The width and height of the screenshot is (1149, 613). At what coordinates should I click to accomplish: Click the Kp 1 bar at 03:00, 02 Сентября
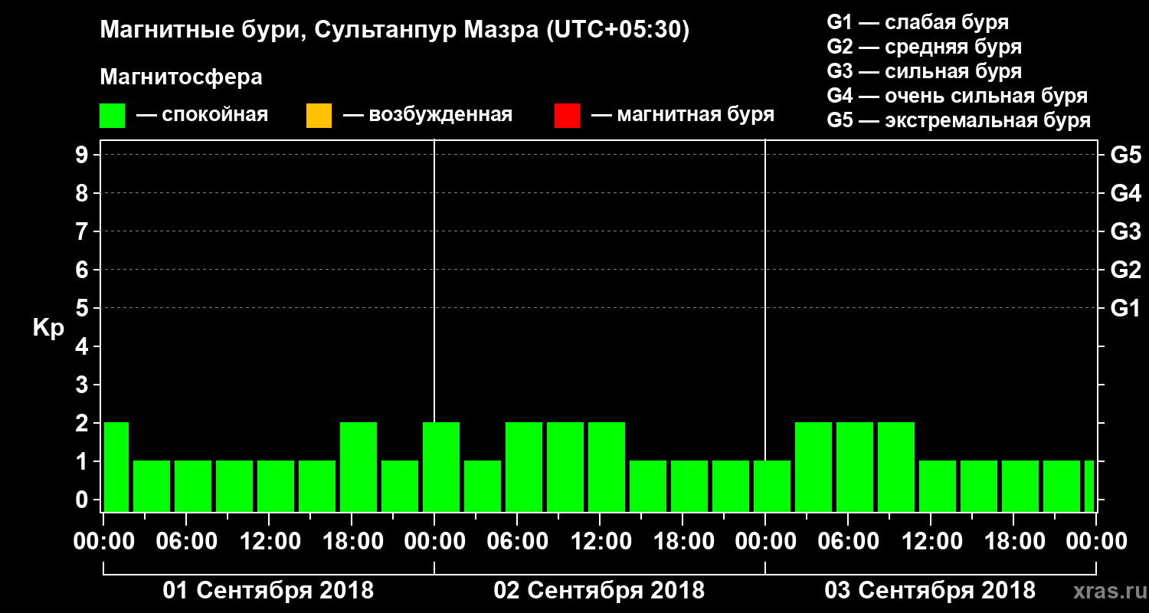483,486
